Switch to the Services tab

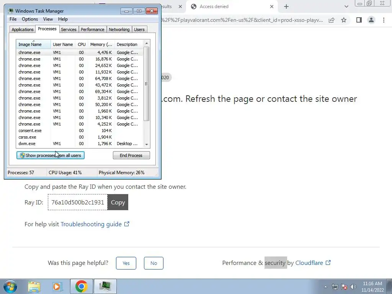point(69,29)
